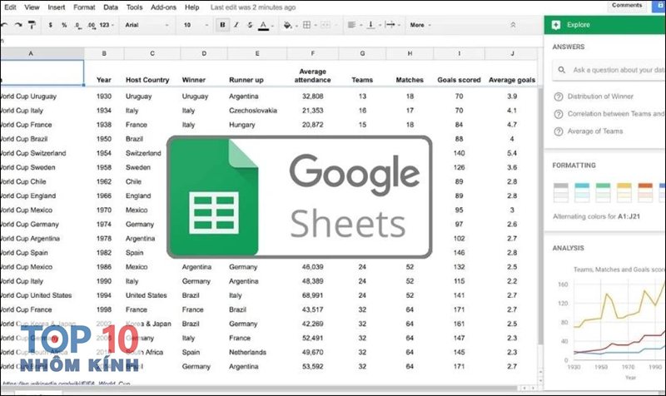
Task: Apply the green alternating colors swatch
Action: coord(603,192)
